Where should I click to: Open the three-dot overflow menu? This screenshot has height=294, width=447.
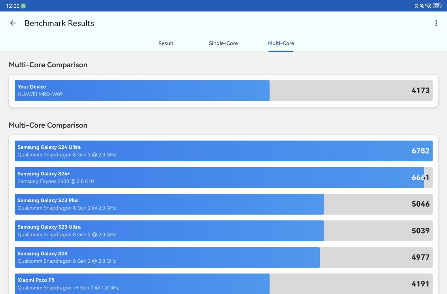(x=436, y=23)
